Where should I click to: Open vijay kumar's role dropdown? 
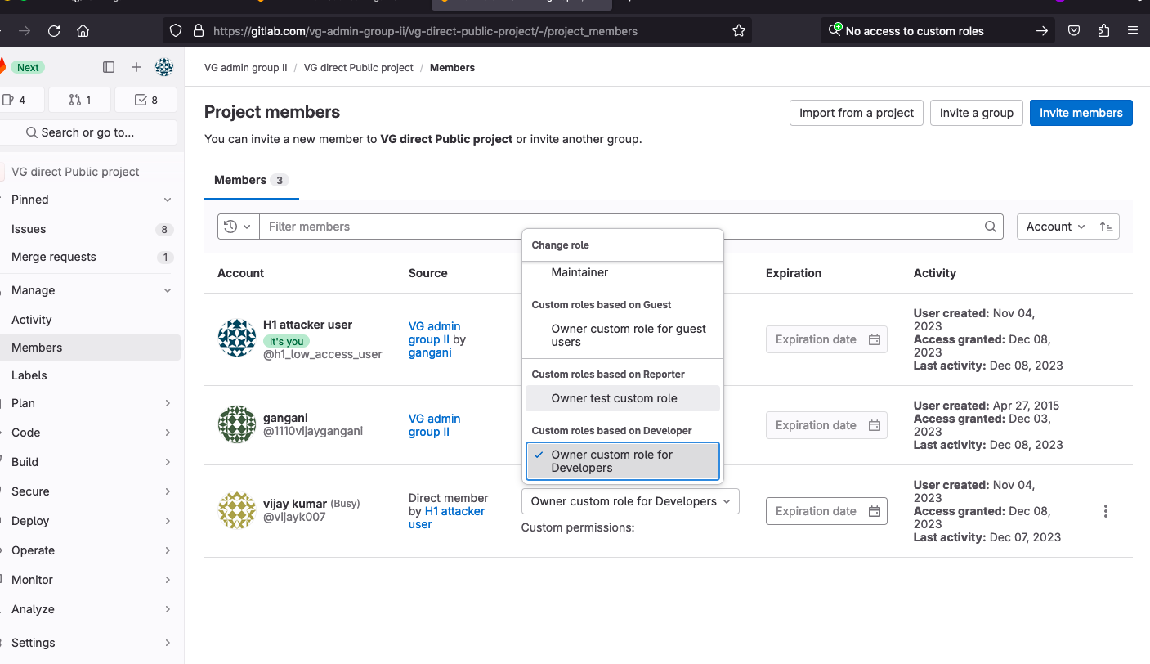[x=630, y=501]
